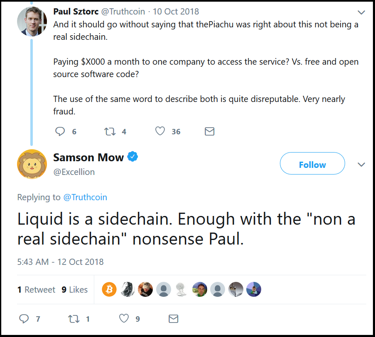The height and width of the screenshot is (337, 375).
Task: Open Samson Mow's lion avatar
Action: pos(32,164)
